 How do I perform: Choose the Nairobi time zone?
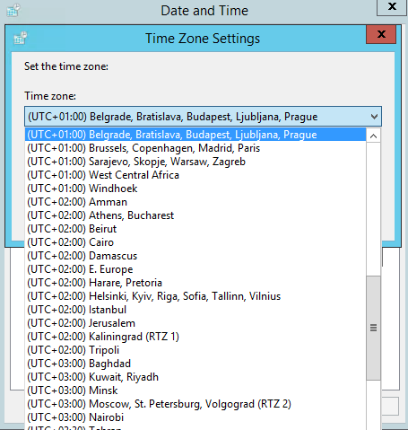[195, 417]
